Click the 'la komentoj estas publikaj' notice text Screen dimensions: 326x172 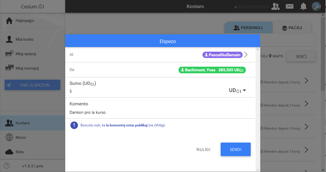click(127, 125)
